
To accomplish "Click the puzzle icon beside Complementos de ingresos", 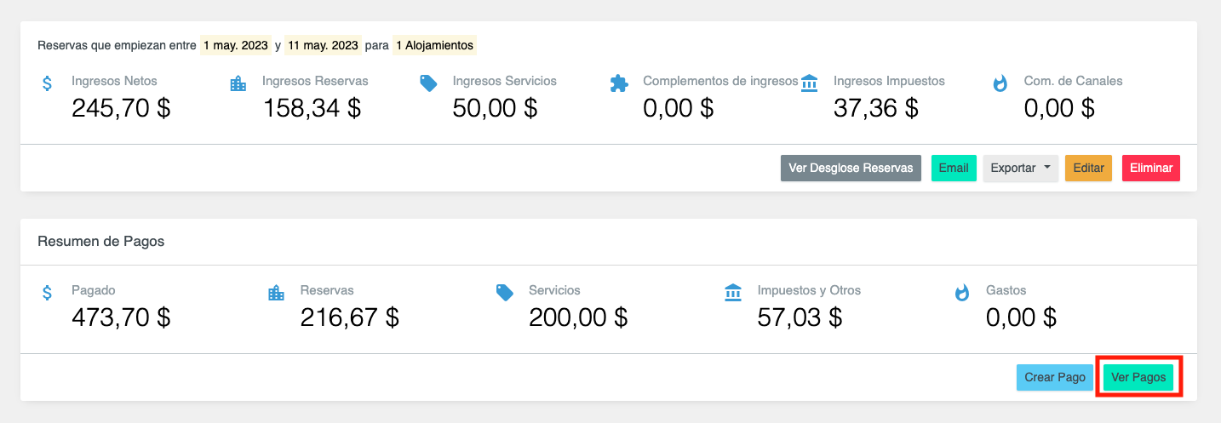I will [x=619, y=83].
